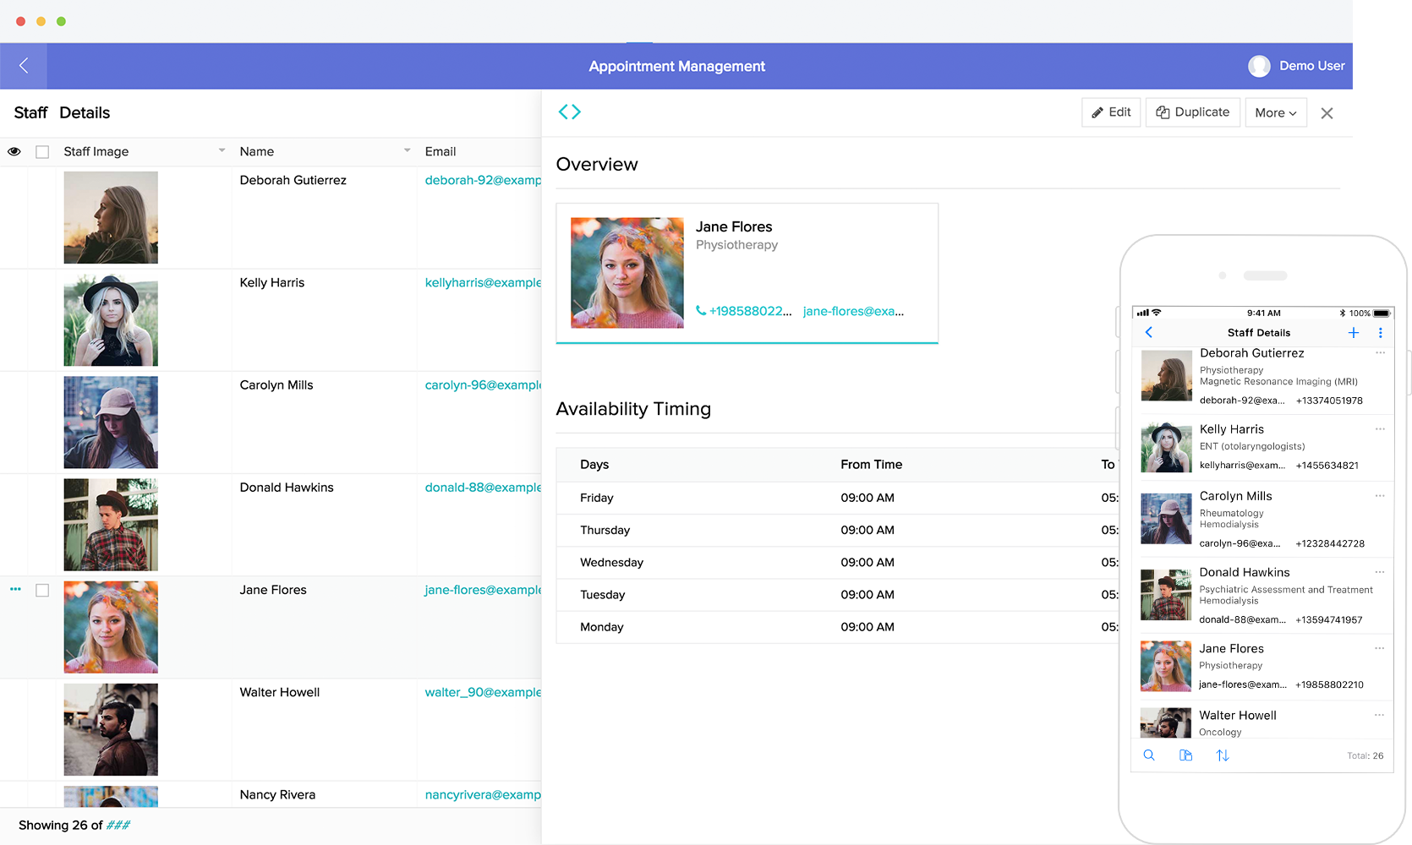Image resolution: width=1412 pixels, height=845 pixels.
Task: Tap the list view icon in phone bottom bar
Action: click(x=1185, y=755)
